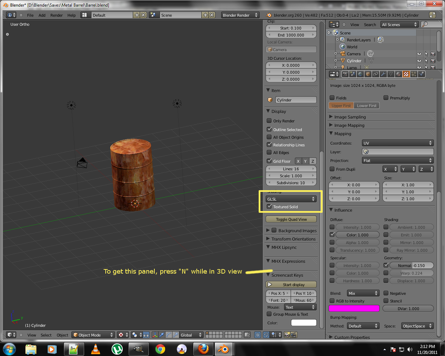Open the Object Data tab (triangle icon)

(391, 74)
